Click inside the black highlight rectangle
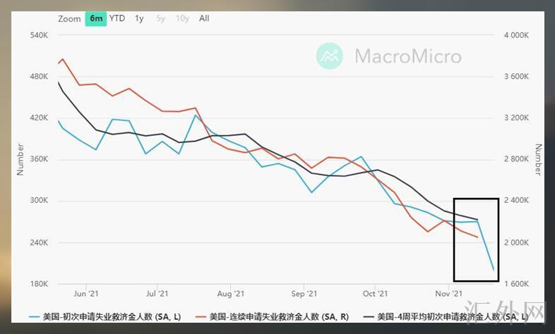555x334 pixels. coord(476,240)
